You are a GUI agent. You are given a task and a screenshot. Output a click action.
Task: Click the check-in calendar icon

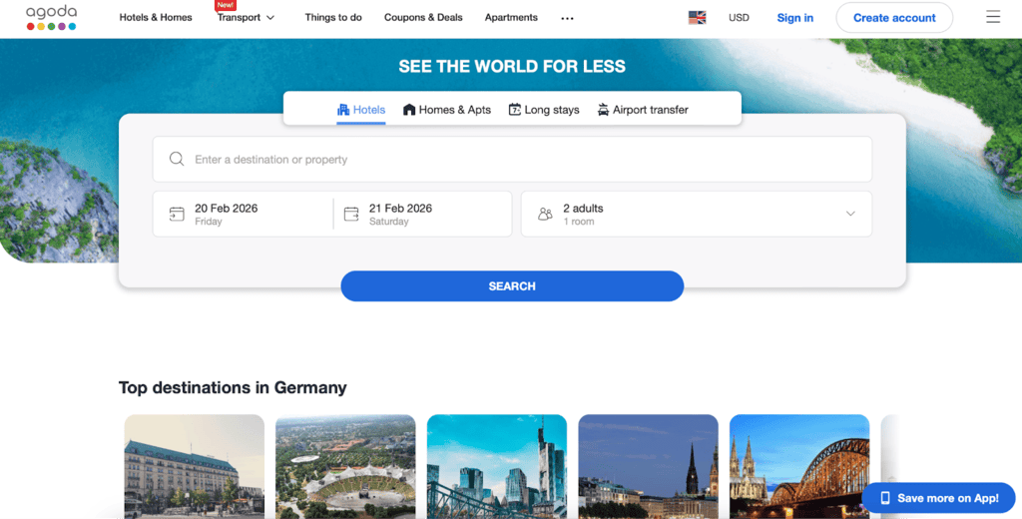click(177, 214)
